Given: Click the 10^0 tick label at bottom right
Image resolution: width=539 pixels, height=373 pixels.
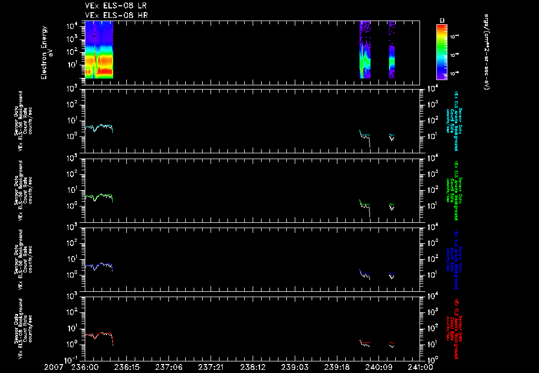Looking at the screenshot, I should 432,360.
